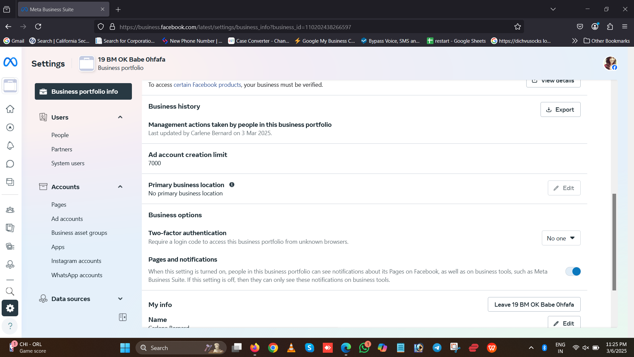Collapse the Accounts section
The height and width of the screenshot is (357, 634).
120,187
